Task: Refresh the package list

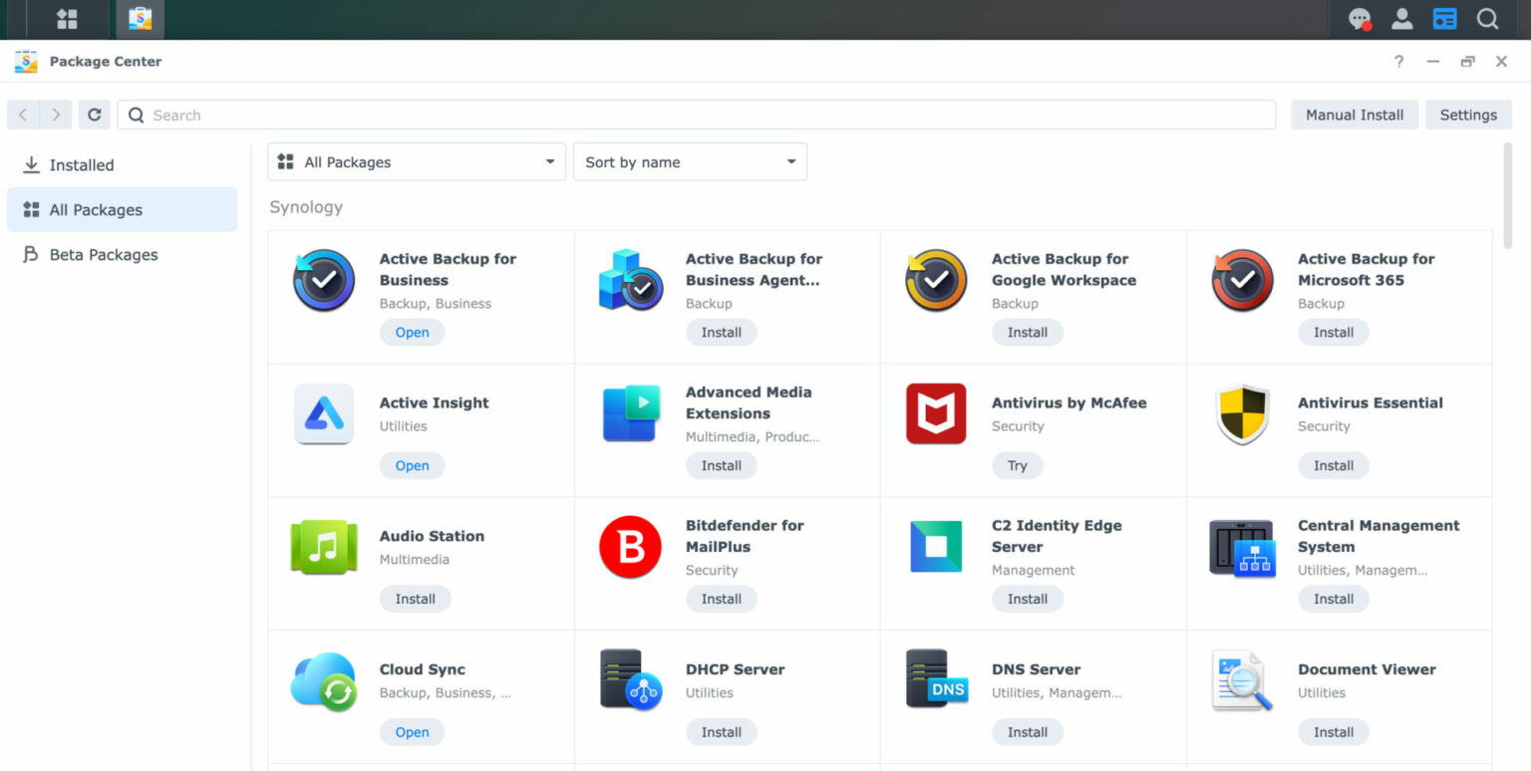Action: [x=94, y=114]
